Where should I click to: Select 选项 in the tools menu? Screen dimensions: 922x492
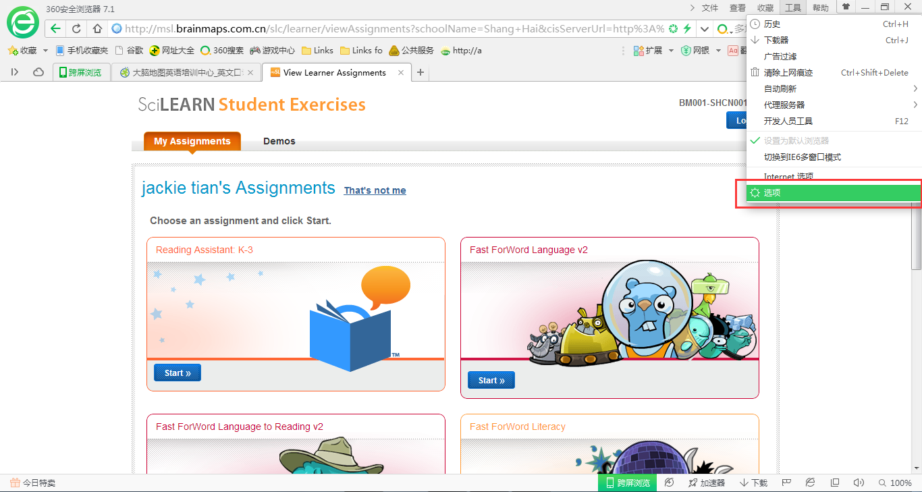[834, 192]
